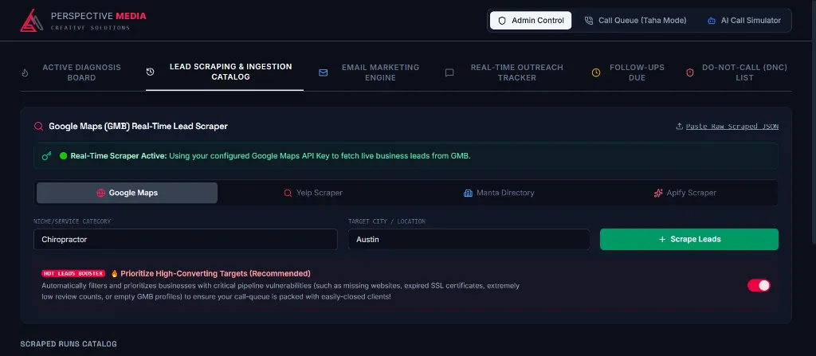Viewport: 816px width, 356px height.
Task: Click the envelope icon beside Email Marketing Engine
Action: (324, 72)
